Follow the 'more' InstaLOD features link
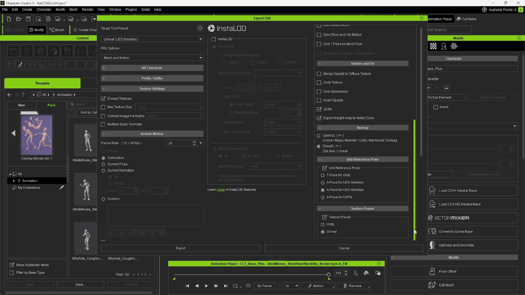 pos(221,189)
